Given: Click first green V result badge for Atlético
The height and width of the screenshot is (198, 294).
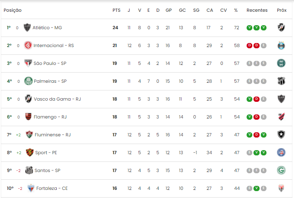Looking at the screenshot, I should click(249, 28).
